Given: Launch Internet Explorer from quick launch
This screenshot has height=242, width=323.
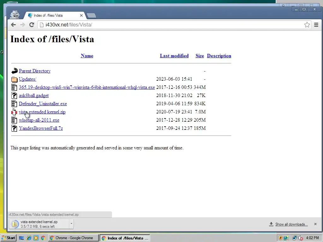Looking at the screenshot, I should coord(29,238).
